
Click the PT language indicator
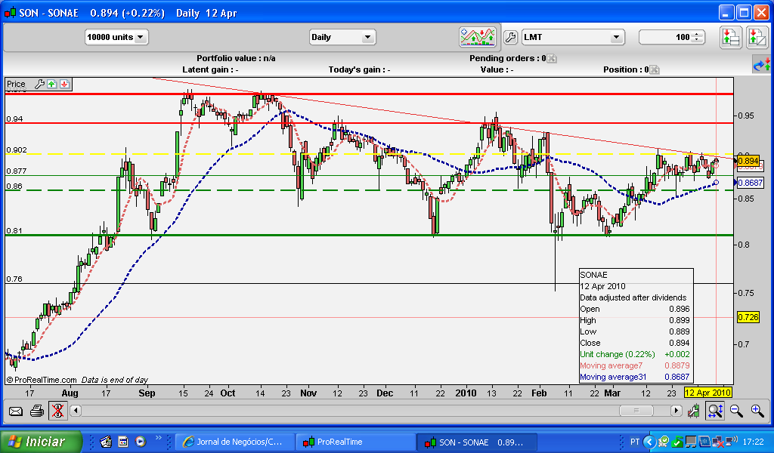click(635, 442)
